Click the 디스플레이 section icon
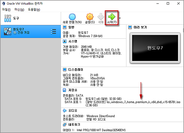 pyautogui.click(x=65, y=70)
